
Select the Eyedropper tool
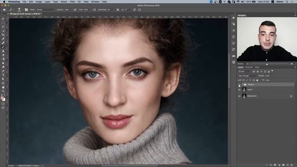[x=3, y=39]
